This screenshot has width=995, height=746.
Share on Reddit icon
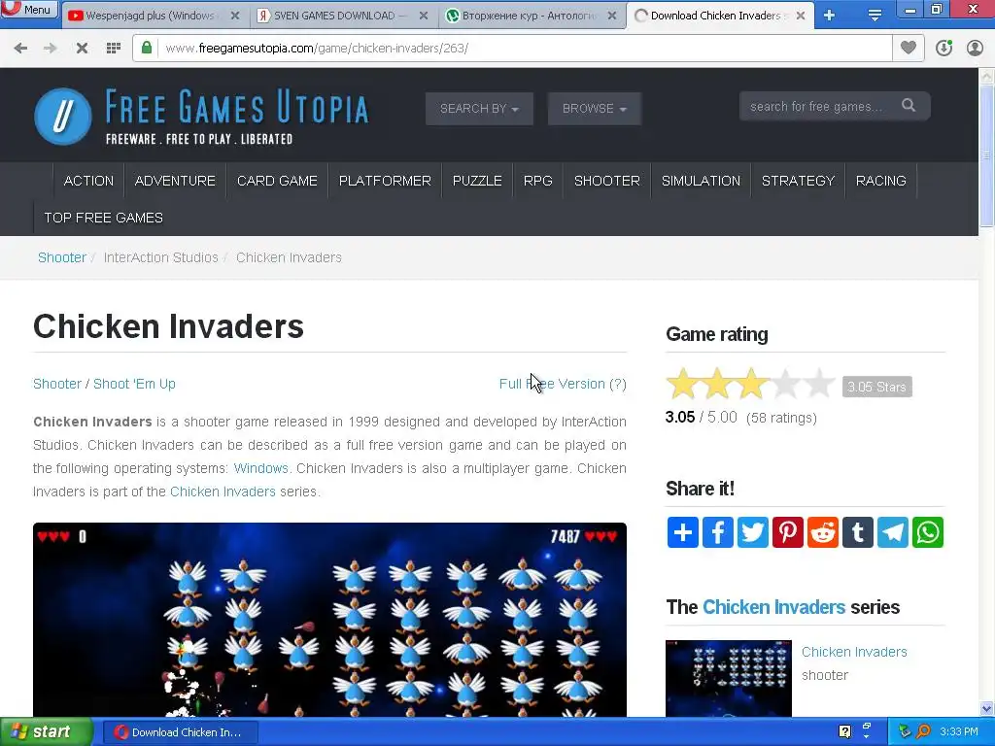[x=823, y=532]
